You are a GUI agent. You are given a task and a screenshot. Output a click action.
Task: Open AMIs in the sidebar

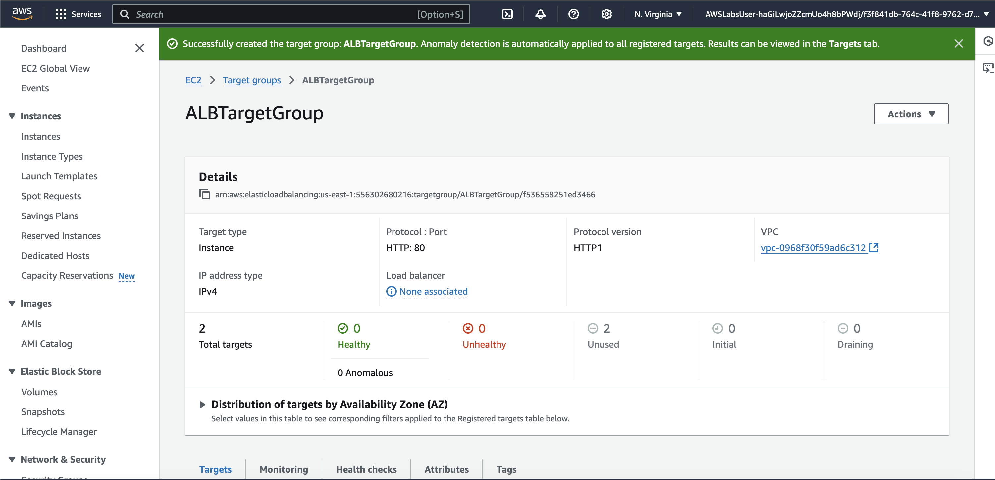[x=31, y=324]
